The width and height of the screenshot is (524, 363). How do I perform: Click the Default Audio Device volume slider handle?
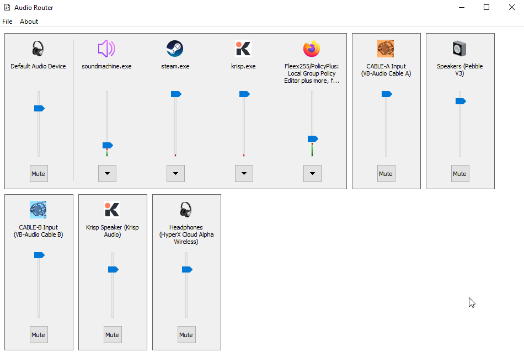pos(39,108)
